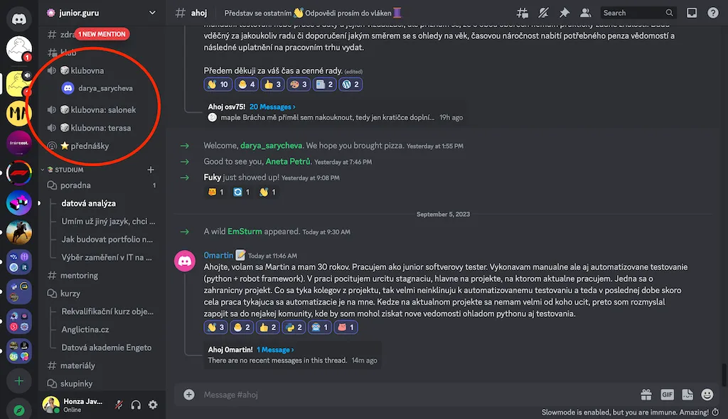Open '1 Message' thread link under Ahoj Omartin!
The width and height of the screenshot is (728, 419).
click(275, 350)
